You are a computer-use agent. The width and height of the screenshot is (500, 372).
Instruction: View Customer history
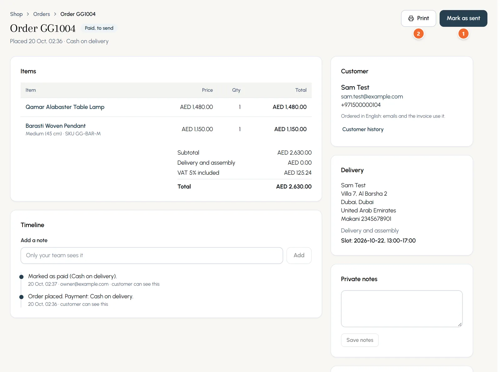click(x=363, y=129)
